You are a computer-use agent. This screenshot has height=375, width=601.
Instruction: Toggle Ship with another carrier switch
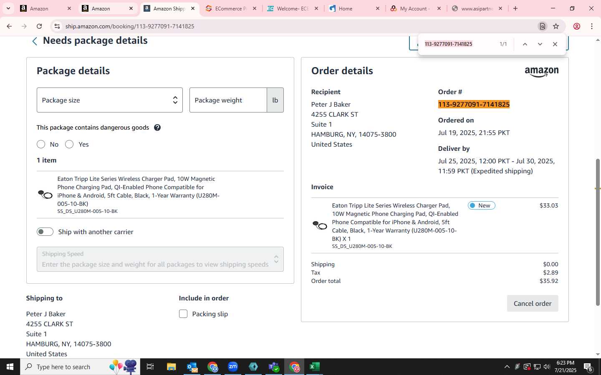click(x=45, y=232)
